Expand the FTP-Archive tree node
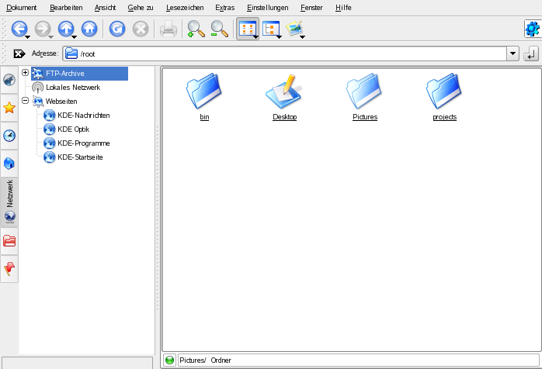Screen dimensions: 542x369 (x=26, y=73)
